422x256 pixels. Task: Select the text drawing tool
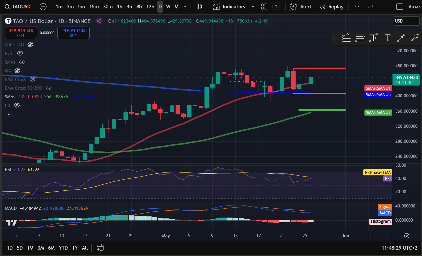pyautogui.click(x=387, y=38)
